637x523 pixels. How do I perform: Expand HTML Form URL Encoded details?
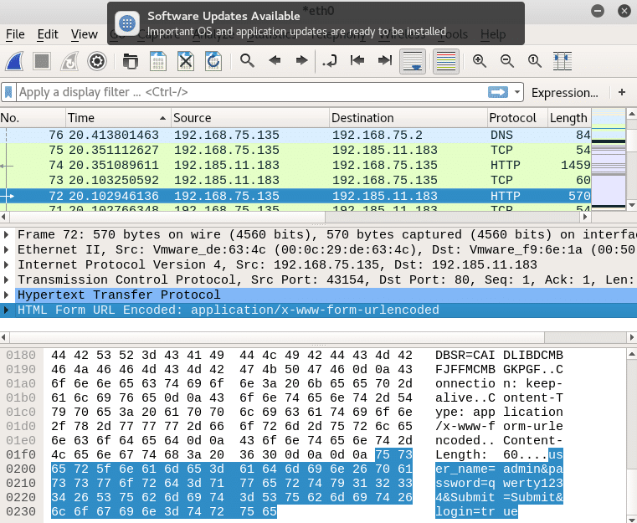[x=7, y=310]
